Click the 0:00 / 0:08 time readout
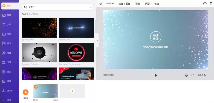The image size is (214, 103). (x=108, y=75)
